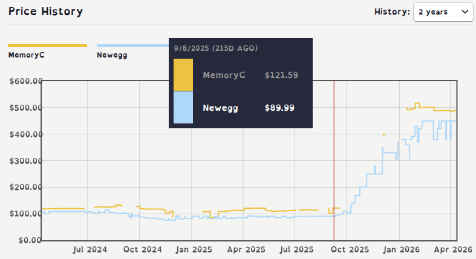Click the Oct 2024 x-axis label
The height and width of the screenshot is (259, 476).
(142, 249)
